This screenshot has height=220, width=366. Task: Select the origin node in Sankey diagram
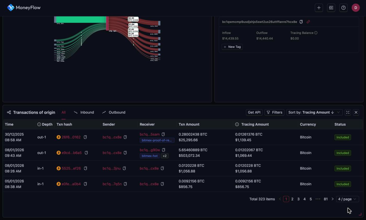107,23
